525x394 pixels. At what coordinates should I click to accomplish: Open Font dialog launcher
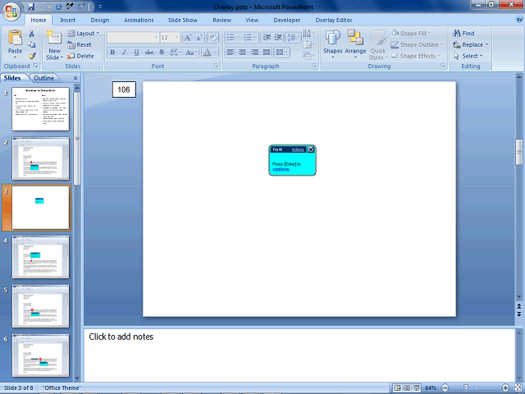coord(216,66)
